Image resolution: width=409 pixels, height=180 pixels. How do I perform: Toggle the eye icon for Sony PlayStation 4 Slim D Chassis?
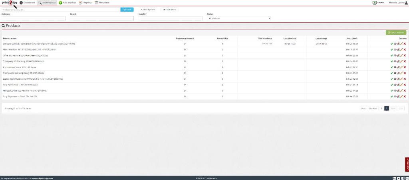click(x=395, y=85)
